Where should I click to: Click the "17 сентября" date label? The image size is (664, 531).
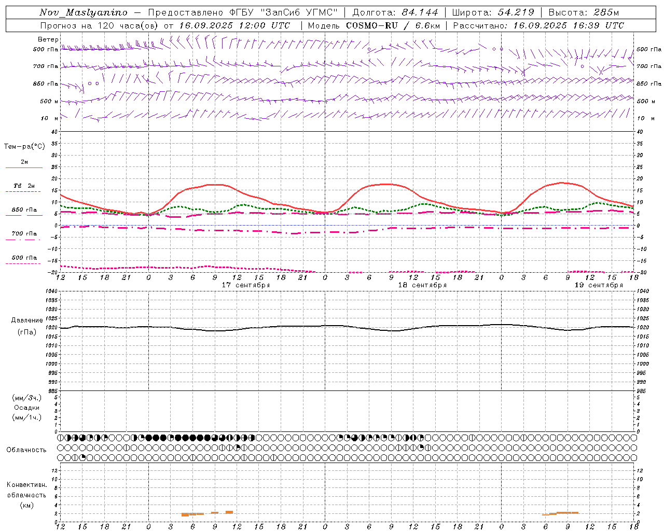(x=246, y=285)
